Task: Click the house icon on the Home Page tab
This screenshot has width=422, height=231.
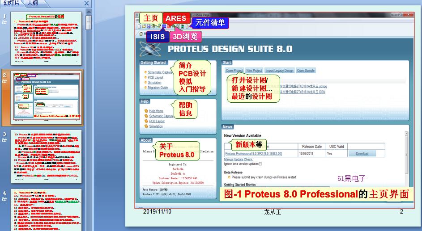Action: tap(141, 34)
